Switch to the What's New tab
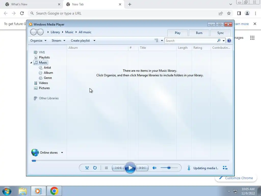The height and width of the screenshot is (196, 261). (31, 4)
